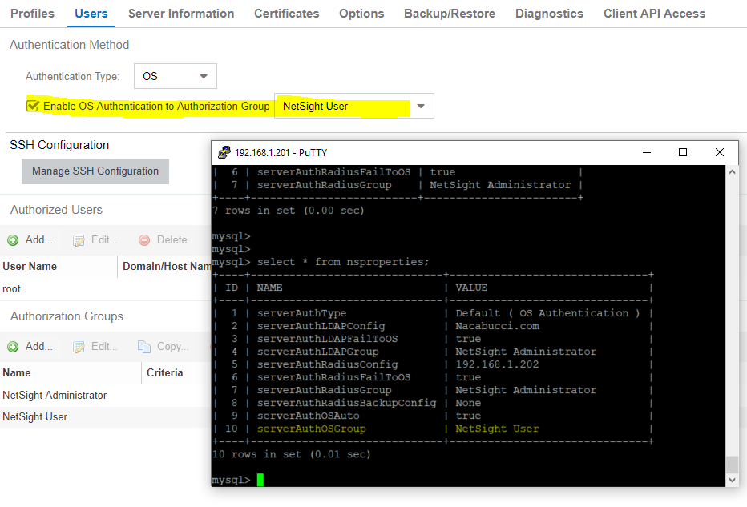
Task: Click the Copy icon under Authorization Groups
Action: (144, 347)
